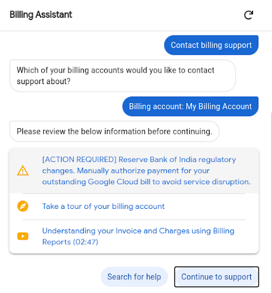Click the Search for help button
The height and width of the screenshot is (293, 272).
pyautogui.click(x=134, y=277)
